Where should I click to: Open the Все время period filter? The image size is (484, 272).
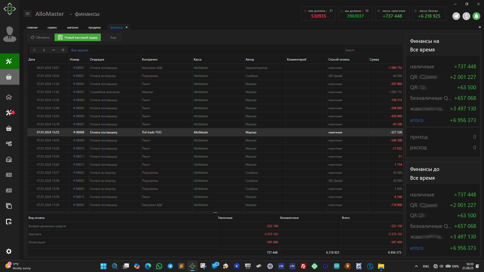coord(79,50)
